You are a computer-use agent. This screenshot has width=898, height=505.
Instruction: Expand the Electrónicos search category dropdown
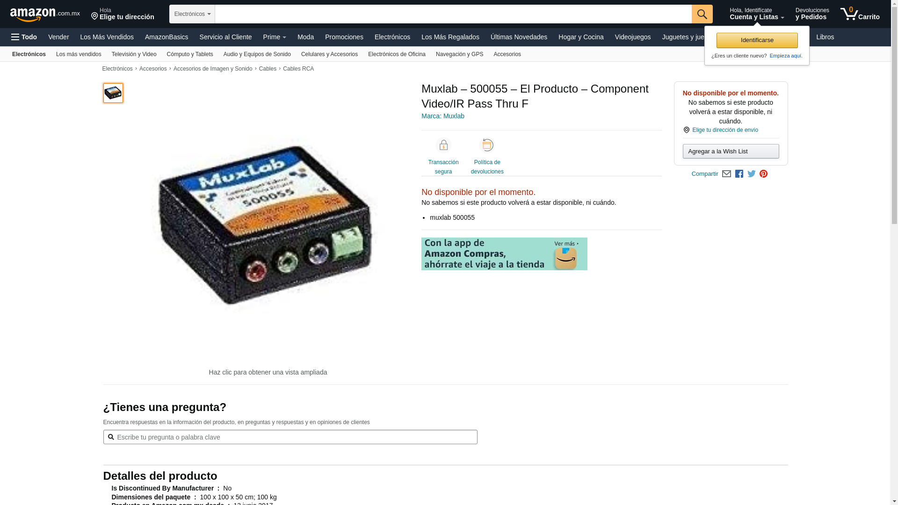click(x=192, y=14)
